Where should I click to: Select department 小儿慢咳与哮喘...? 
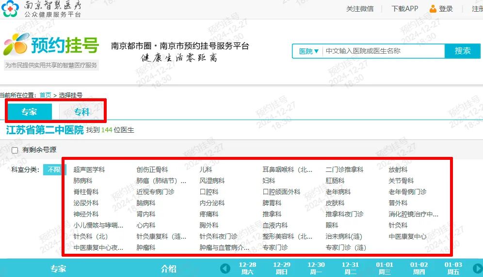[x=98, y=225]
